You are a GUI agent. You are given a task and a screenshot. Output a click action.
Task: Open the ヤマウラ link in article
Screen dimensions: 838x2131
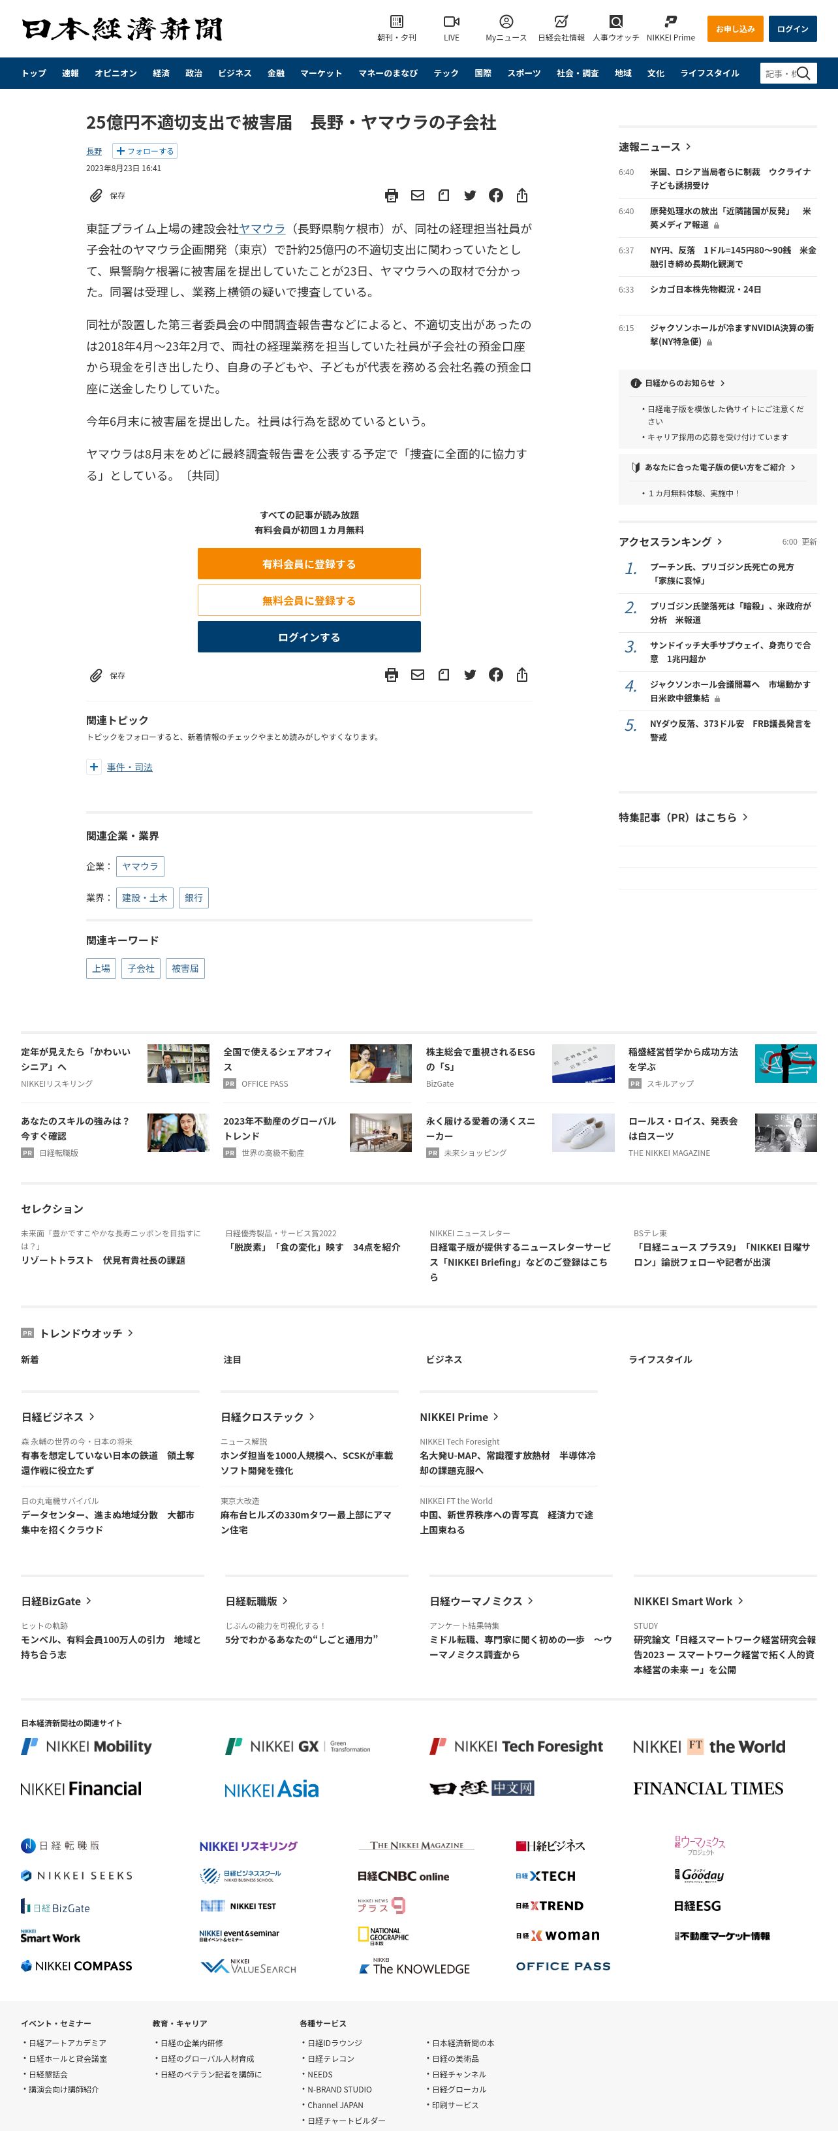click(x=262, y=229)
